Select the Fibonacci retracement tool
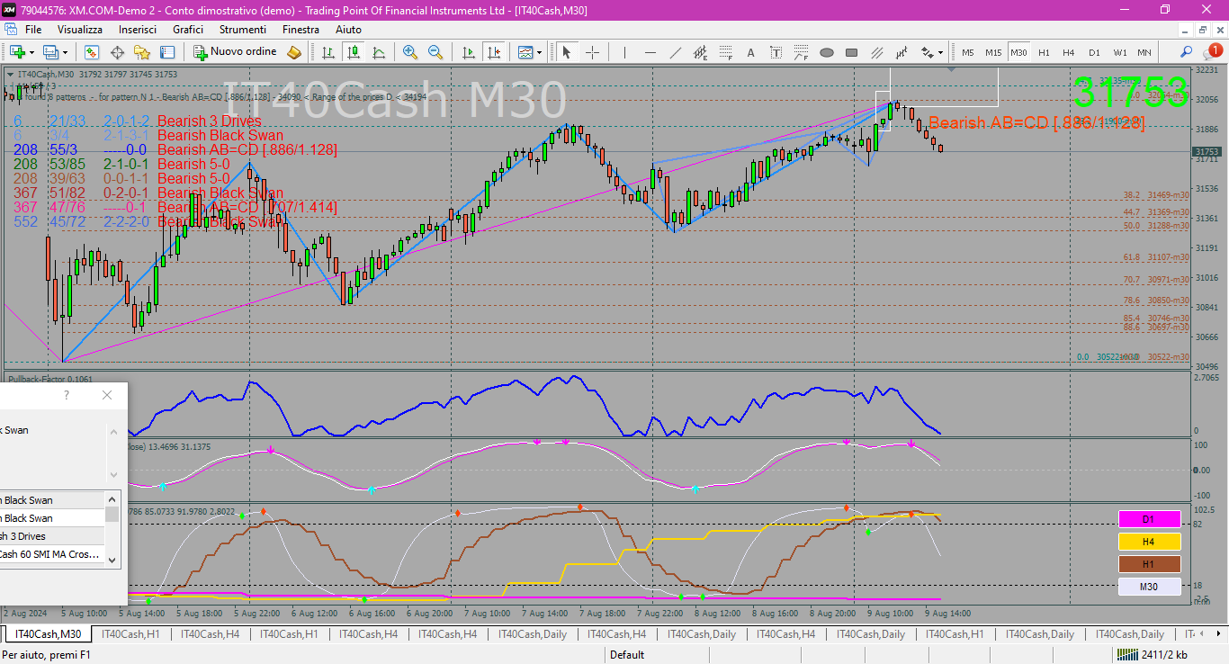Viewport: 1229px width, 664px height. (726, 52)
